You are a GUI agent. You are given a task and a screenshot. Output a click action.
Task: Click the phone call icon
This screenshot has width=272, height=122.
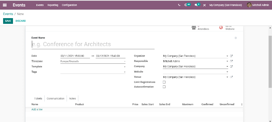pyautogui.click(x=179, y=5)
